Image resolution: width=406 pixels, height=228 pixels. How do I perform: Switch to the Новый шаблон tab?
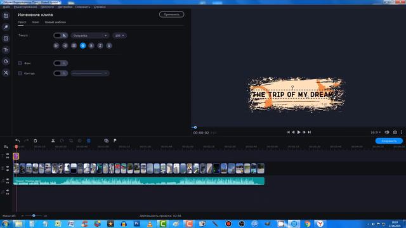pyautogui.click(x=55, y=22)
